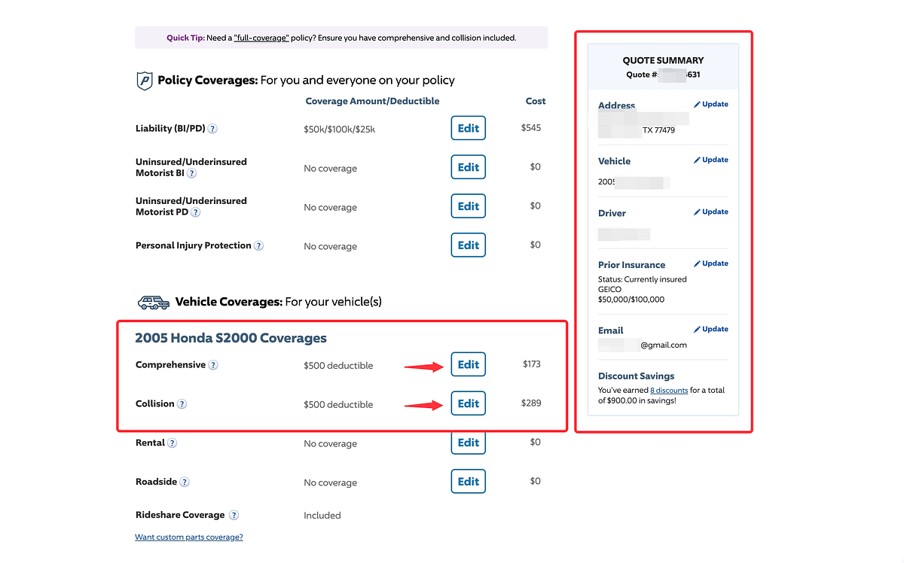Click '$50,000/$100,000' prior insurance limits

click(631, 300)
